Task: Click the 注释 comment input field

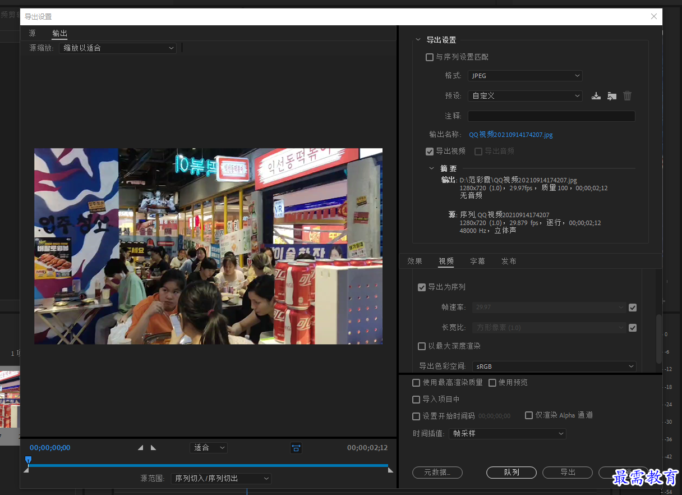Action: [x=551, y=116]
